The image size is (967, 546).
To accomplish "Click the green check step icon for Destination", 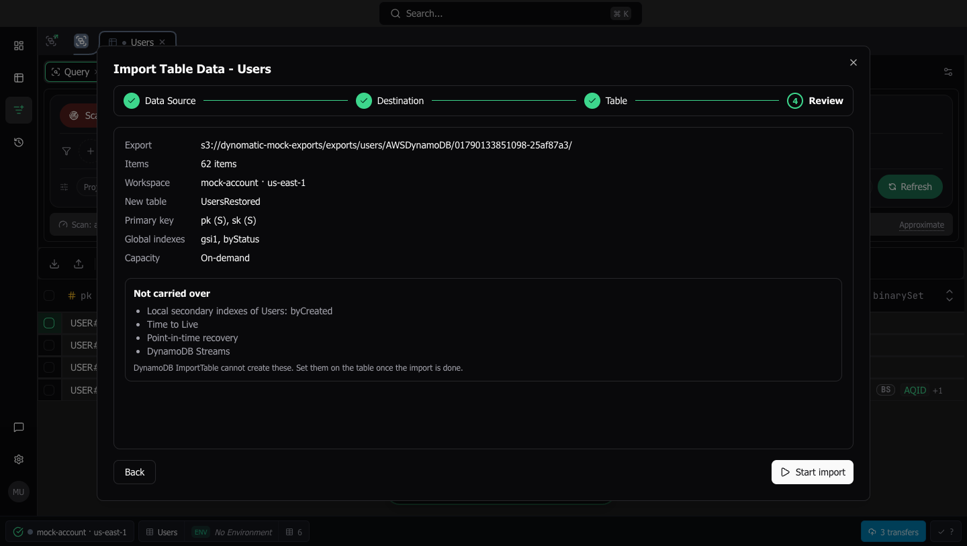I will (x=364, y=101).
